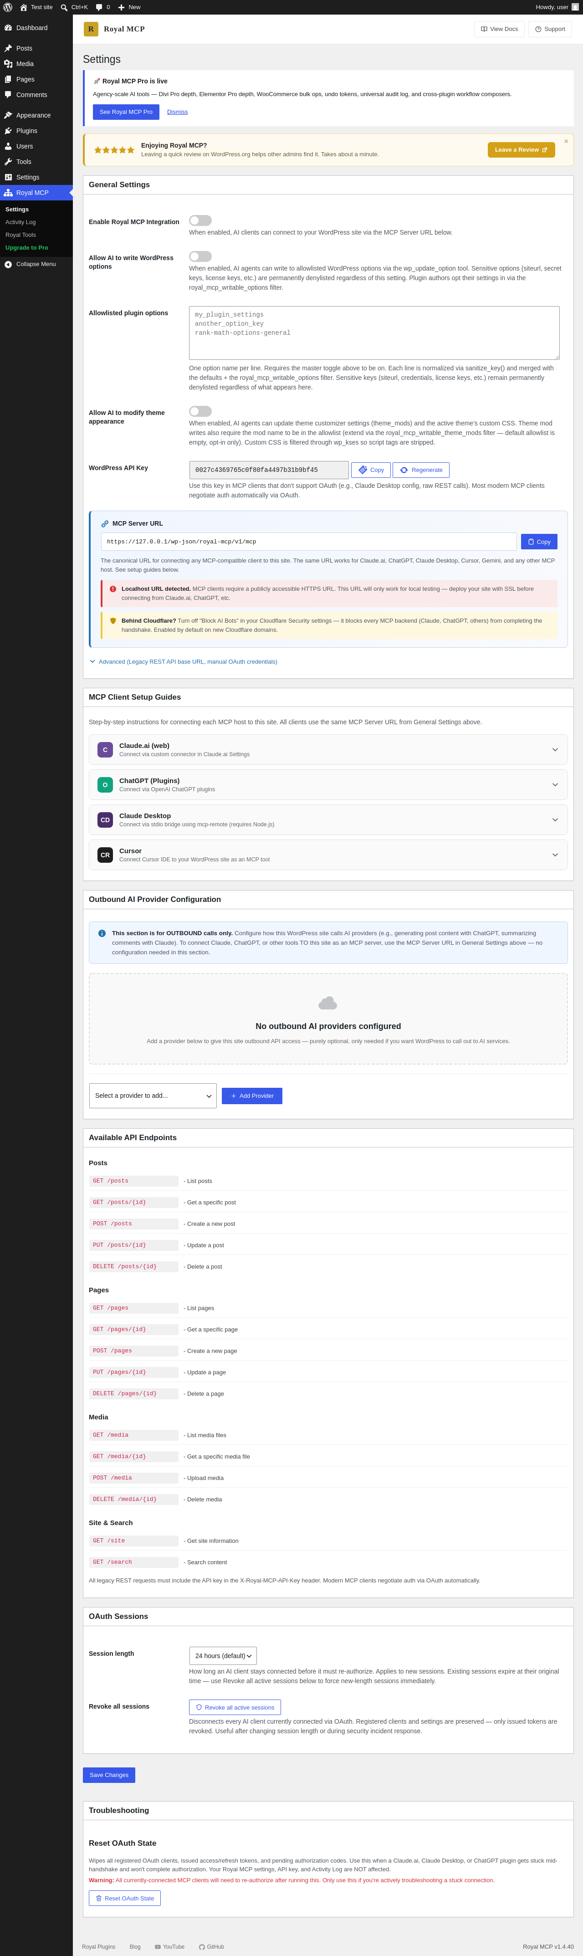Open Royal Tools submenu item
Image resolution: width=583 pixels, height=1956 pixels.
(x=20, y=235)
